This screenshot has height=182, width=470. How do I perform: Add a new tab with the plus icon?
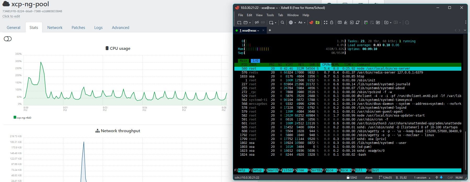coord(270,30)
